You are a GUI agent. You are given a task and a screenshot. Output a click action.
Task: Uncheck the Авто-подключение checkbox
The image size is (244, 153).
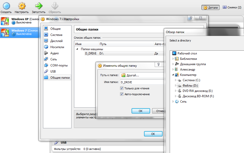point(122,94)
